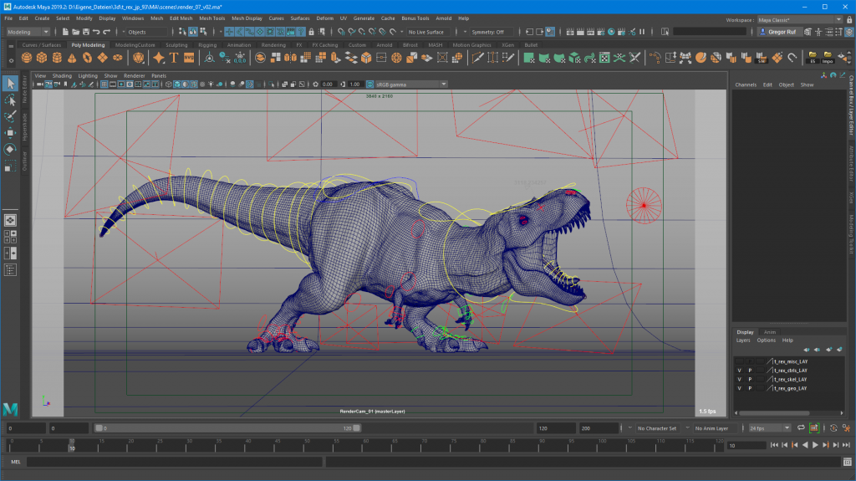Screen dimensions: 856x481
Task: Click the Polygon Type text tool
Action: point(174,58)
